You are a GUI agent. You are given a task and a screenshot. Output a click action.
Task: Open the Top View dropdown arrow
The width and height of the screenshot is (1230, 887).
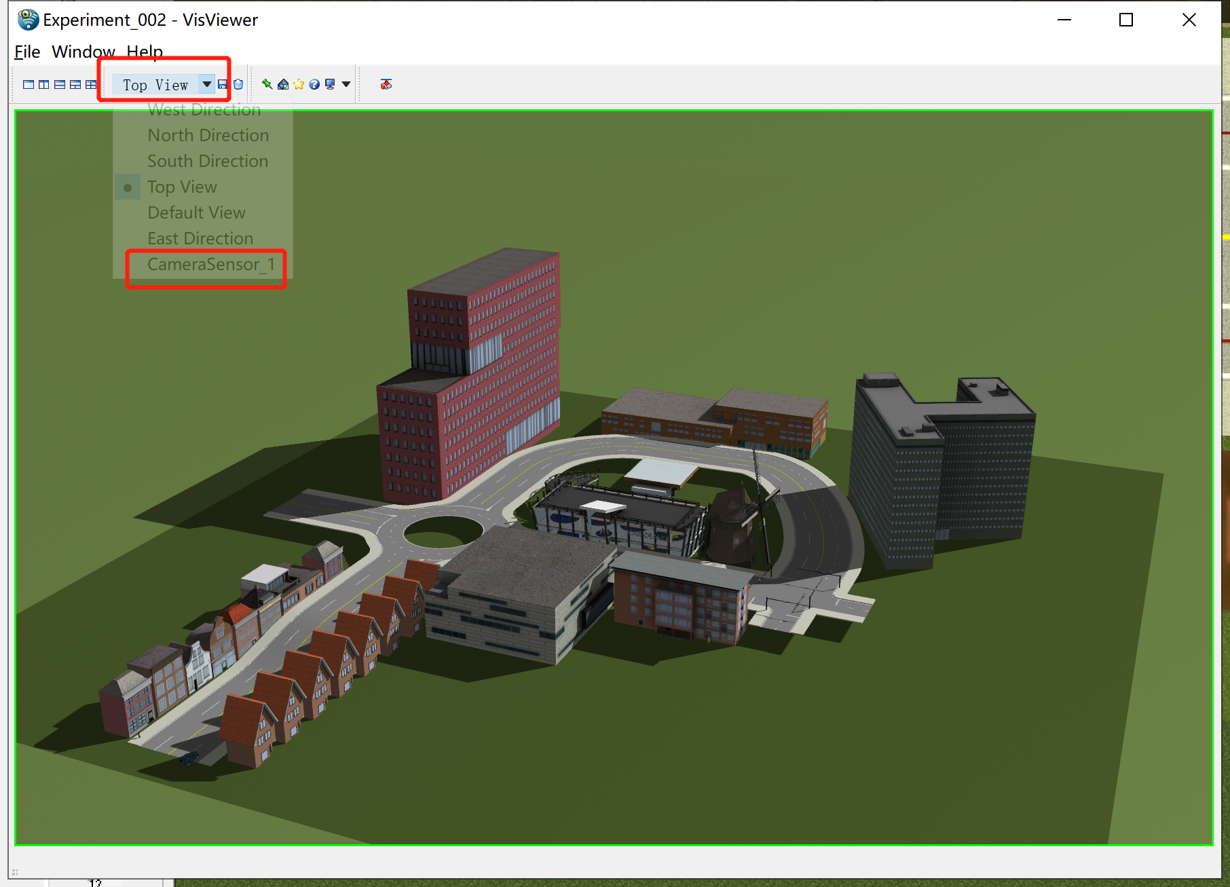(207, 84)
